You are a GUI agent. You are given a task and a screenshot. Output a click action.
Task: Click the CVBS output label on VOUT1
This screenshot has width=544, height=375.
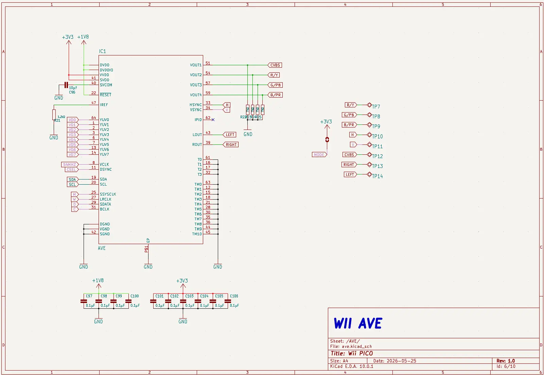coord(275,65)
